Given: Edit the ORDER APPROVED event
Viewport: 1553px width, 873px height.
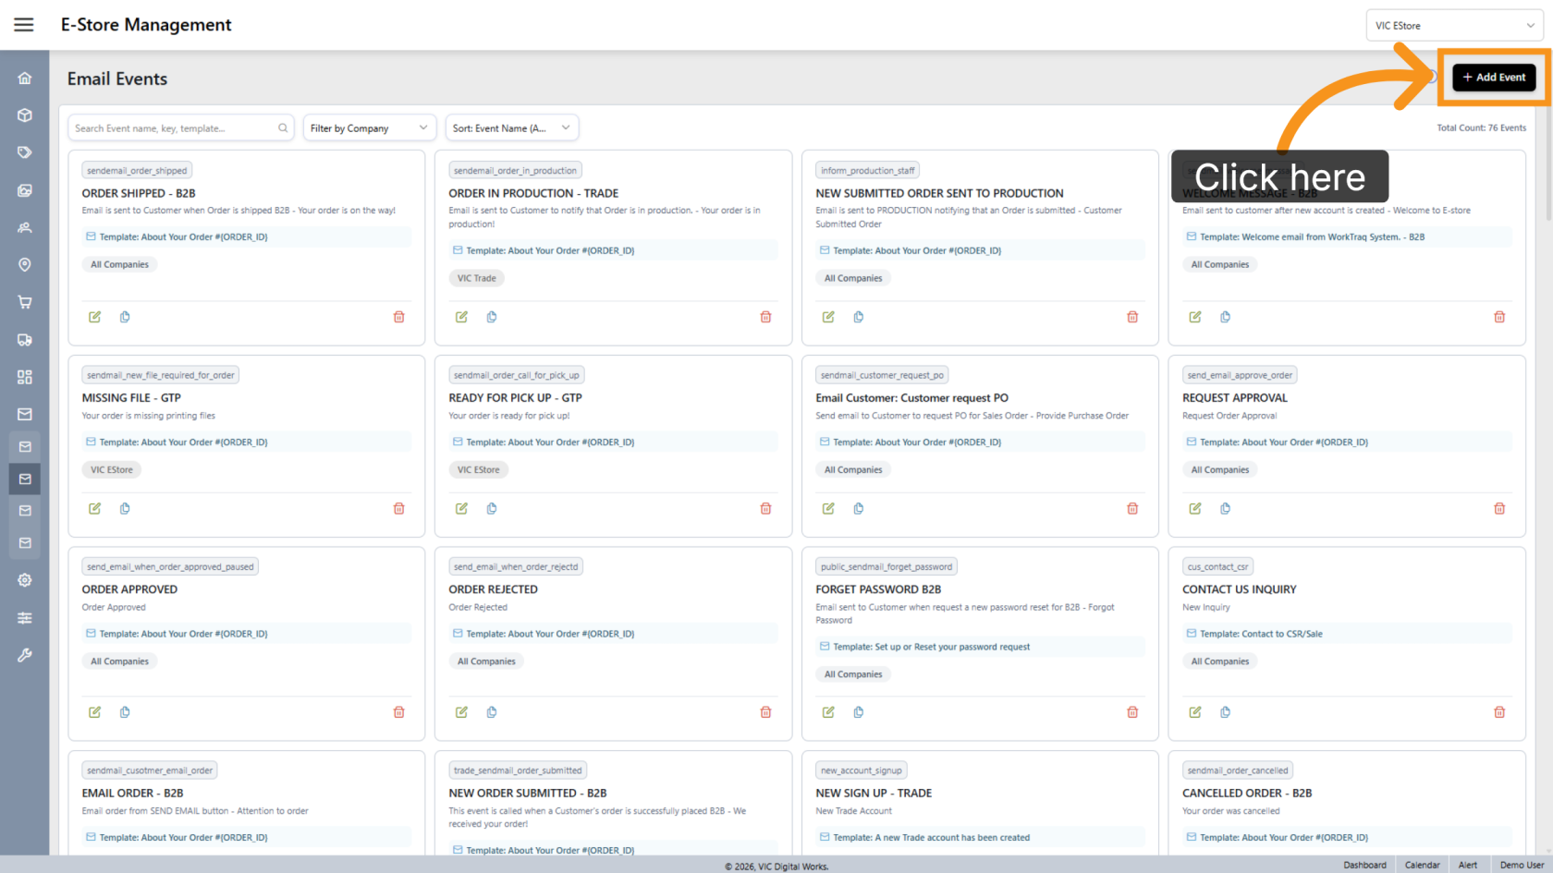Looking at the screenshot, I should coord(94,712).
